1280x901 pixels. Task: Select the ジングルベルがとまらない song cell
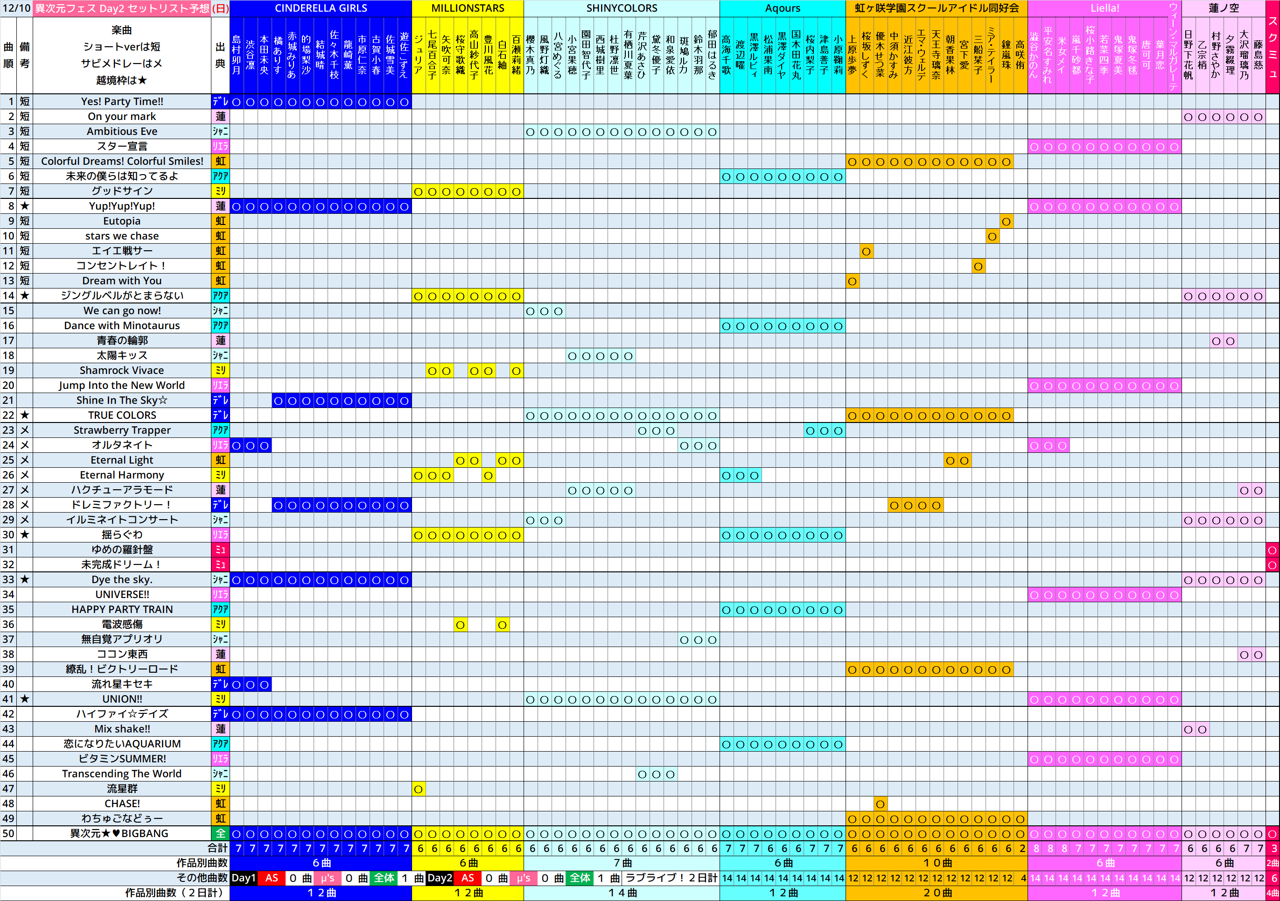point(122,296)
